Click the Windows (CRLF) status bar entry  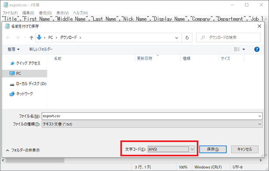[208, 167]
